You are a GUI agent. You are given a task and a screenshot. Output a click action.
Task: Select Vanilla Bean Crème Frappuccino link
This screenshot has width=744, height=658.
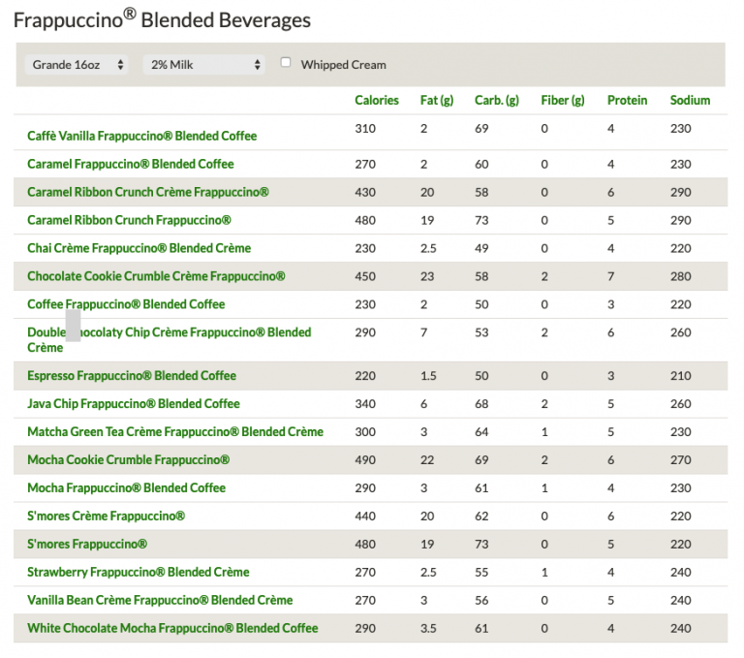(160, 600)
